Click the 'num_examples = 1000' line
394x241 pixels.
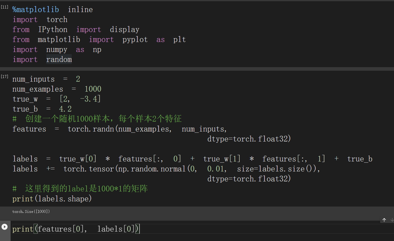pos(57,89)
